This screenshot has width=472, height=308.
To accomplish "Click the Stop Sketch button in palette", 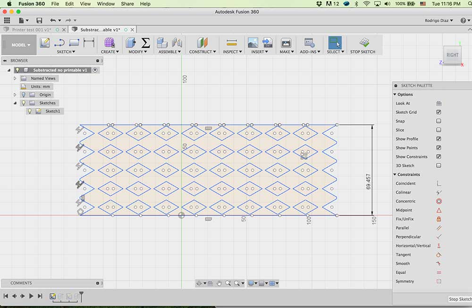I will 460,299.
